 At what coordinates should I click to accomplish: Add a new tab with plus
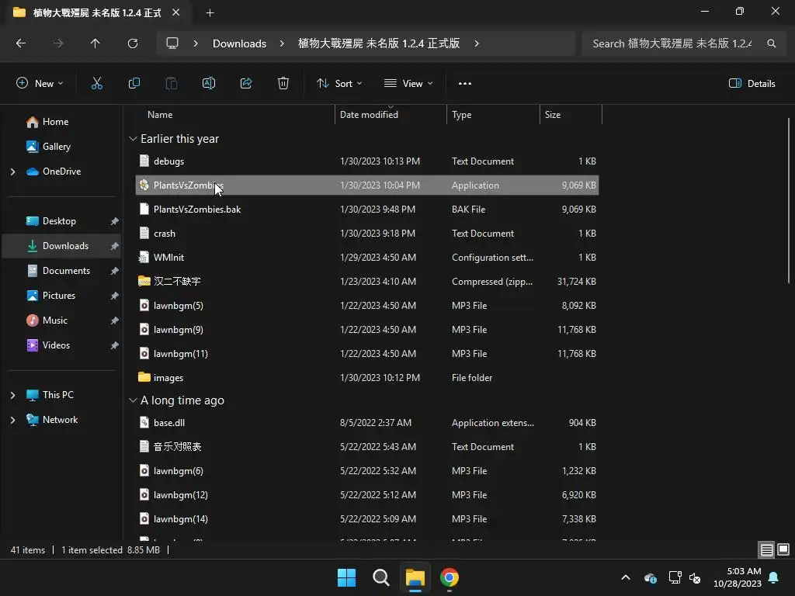click(x=210, y=13)
